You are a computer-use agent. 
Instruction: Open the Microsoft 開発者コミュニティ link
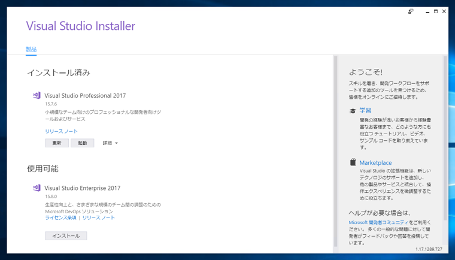(378, 222)
